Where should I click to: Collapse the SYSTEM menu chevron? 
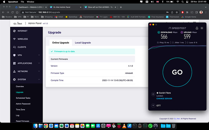(39, 79)
